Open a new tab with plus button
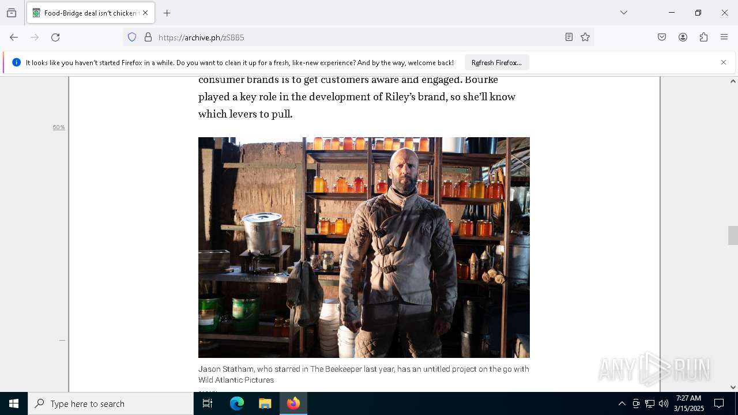Screen dimensions: 738x415 click(x=167, y=13)
